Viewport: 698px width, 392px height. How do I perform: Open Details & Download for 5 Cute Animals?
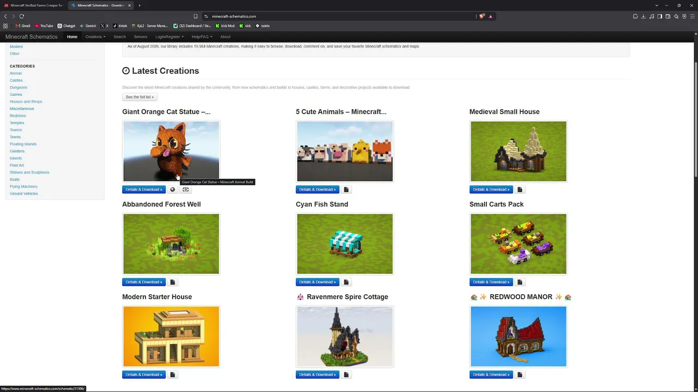317,189
